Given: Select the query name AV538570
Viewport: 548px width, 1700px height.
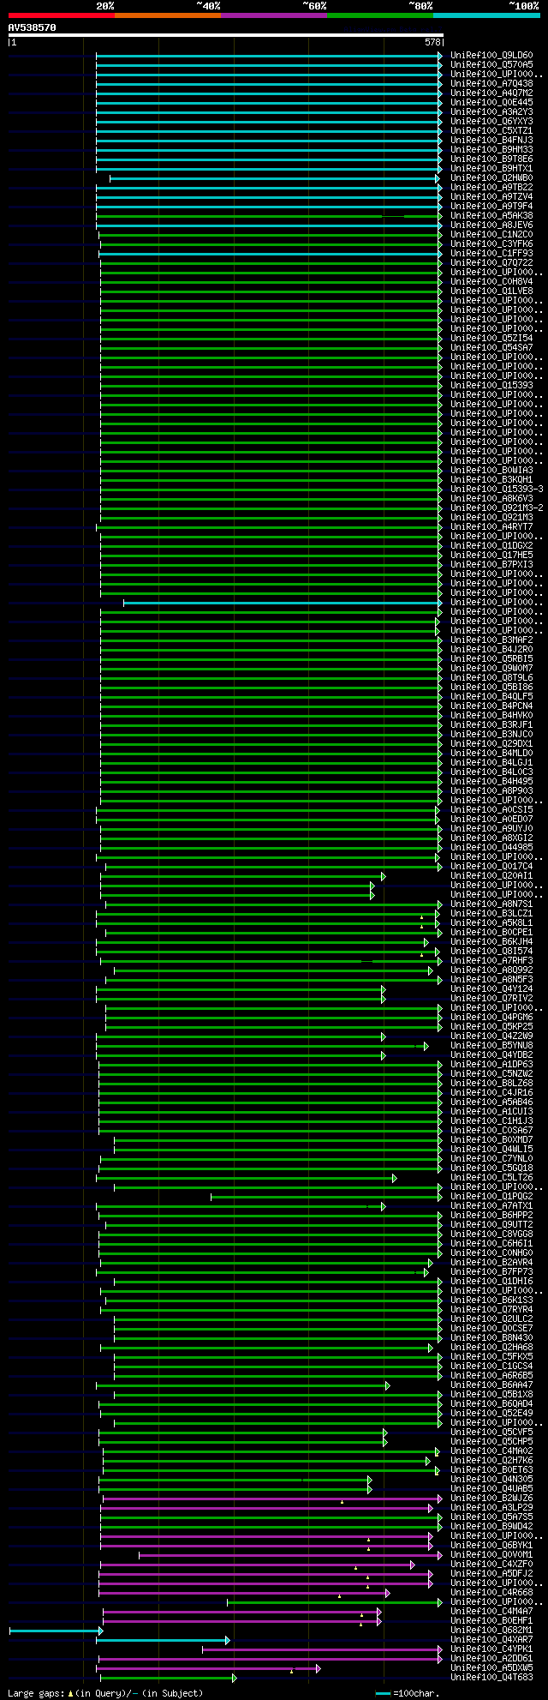Looking at the screenshot, I should [33, 27].
